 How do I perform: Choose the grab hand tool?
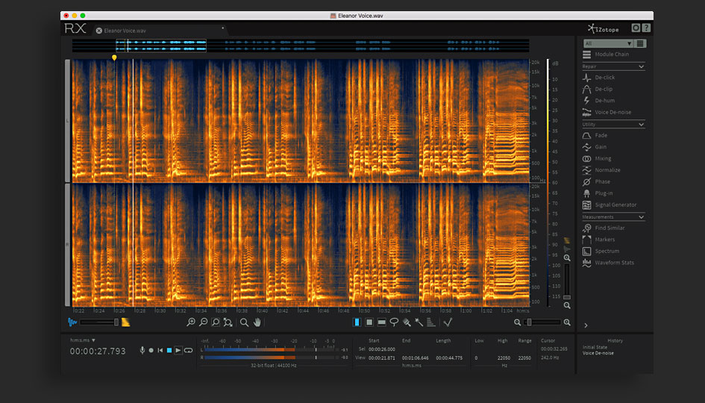tap(258, 322)
